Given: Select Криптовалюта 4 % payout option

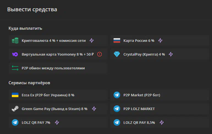Looking at the screenshot, I should [58, 41].
